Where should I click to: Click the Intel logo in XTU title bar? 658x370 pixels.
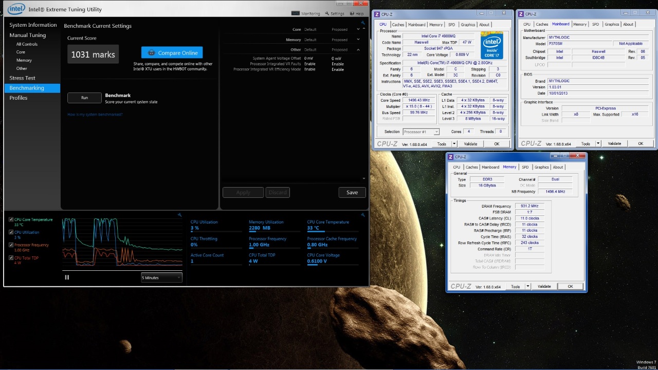click(16, 9)
